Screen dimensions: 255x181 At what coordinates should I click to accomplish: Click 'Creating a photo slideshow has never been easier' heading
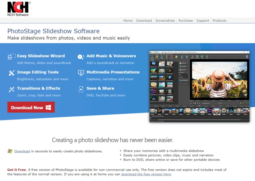(113, 140)
